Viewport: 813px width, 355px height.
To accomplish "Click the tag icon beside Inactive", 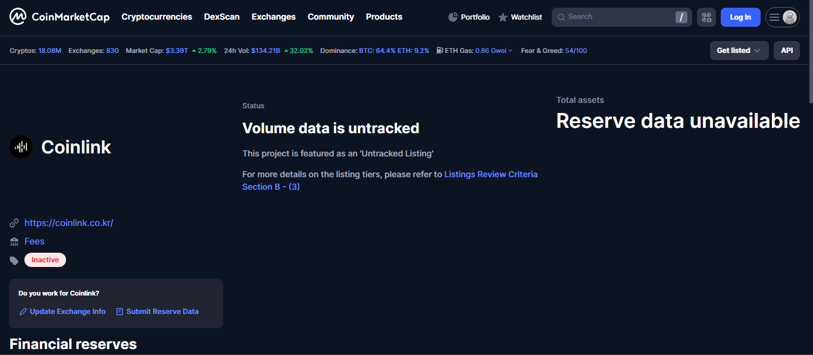I will 14,260.
